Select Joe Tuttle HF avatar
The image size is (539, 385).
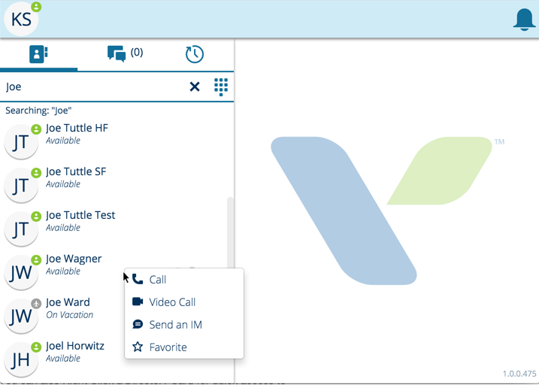tap(21, 141)
